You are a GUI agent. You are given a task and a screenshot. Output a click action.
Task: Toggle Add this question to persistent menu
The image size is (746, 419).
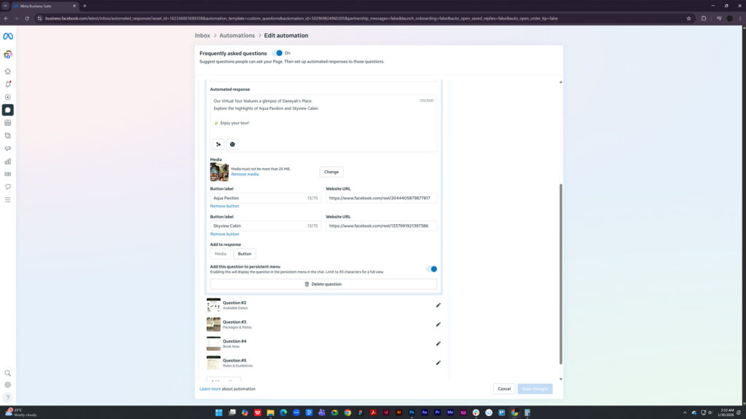click(432, 269)
